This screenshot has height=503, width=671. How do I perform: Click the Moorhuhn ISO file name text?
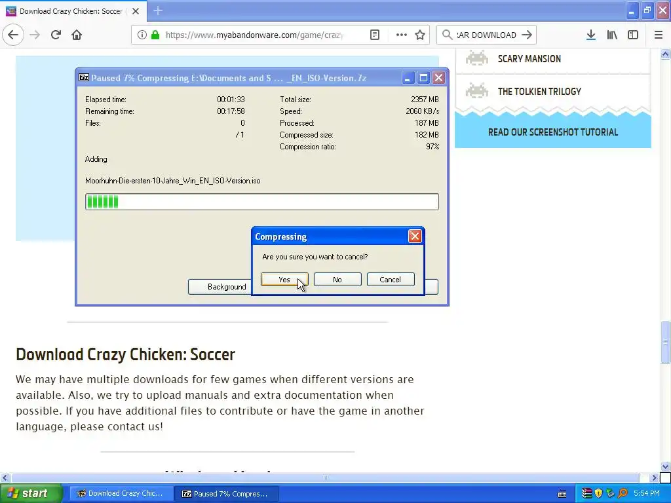tap(172, 181)
